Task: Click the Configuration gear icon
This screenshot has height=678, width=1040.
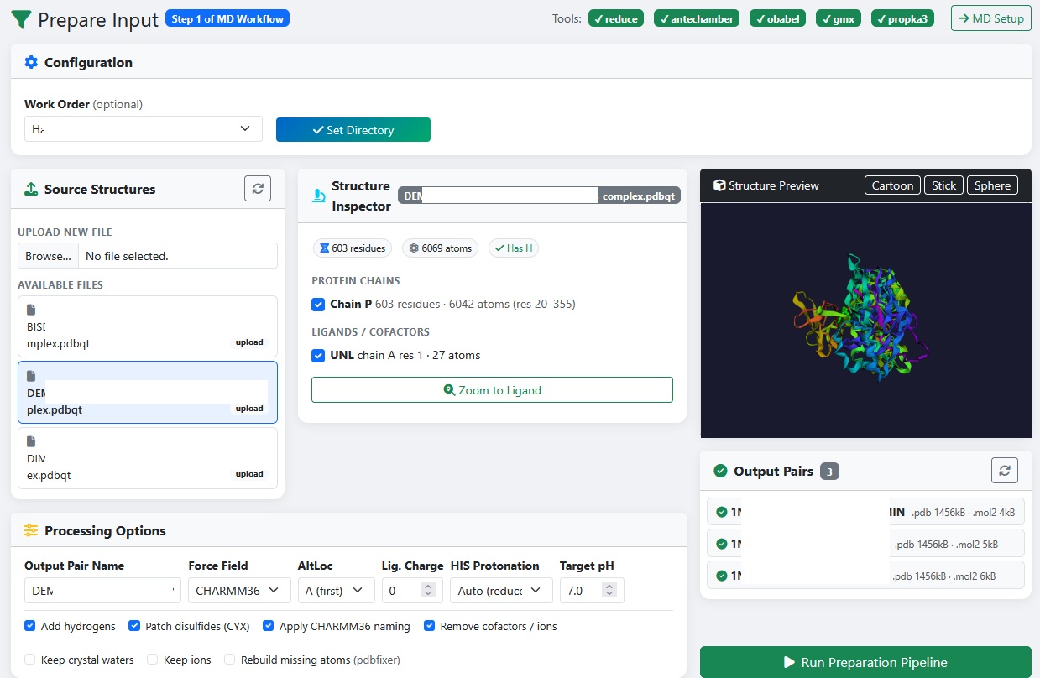Action: (31, 62)
